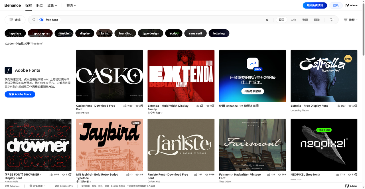Open the NEOPIXEL free font thumbnail
The width and height of the screenshot is (365, 189).
[x=324, y=145]
